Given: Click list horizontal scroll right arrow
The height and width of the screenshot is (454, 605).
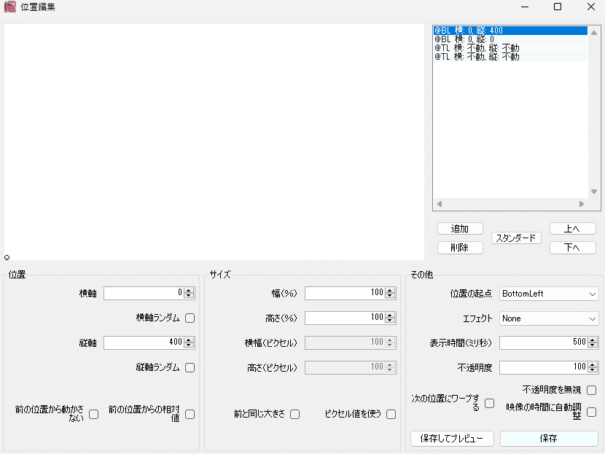Looking at the screenshot, I should (x=582, y=204).
